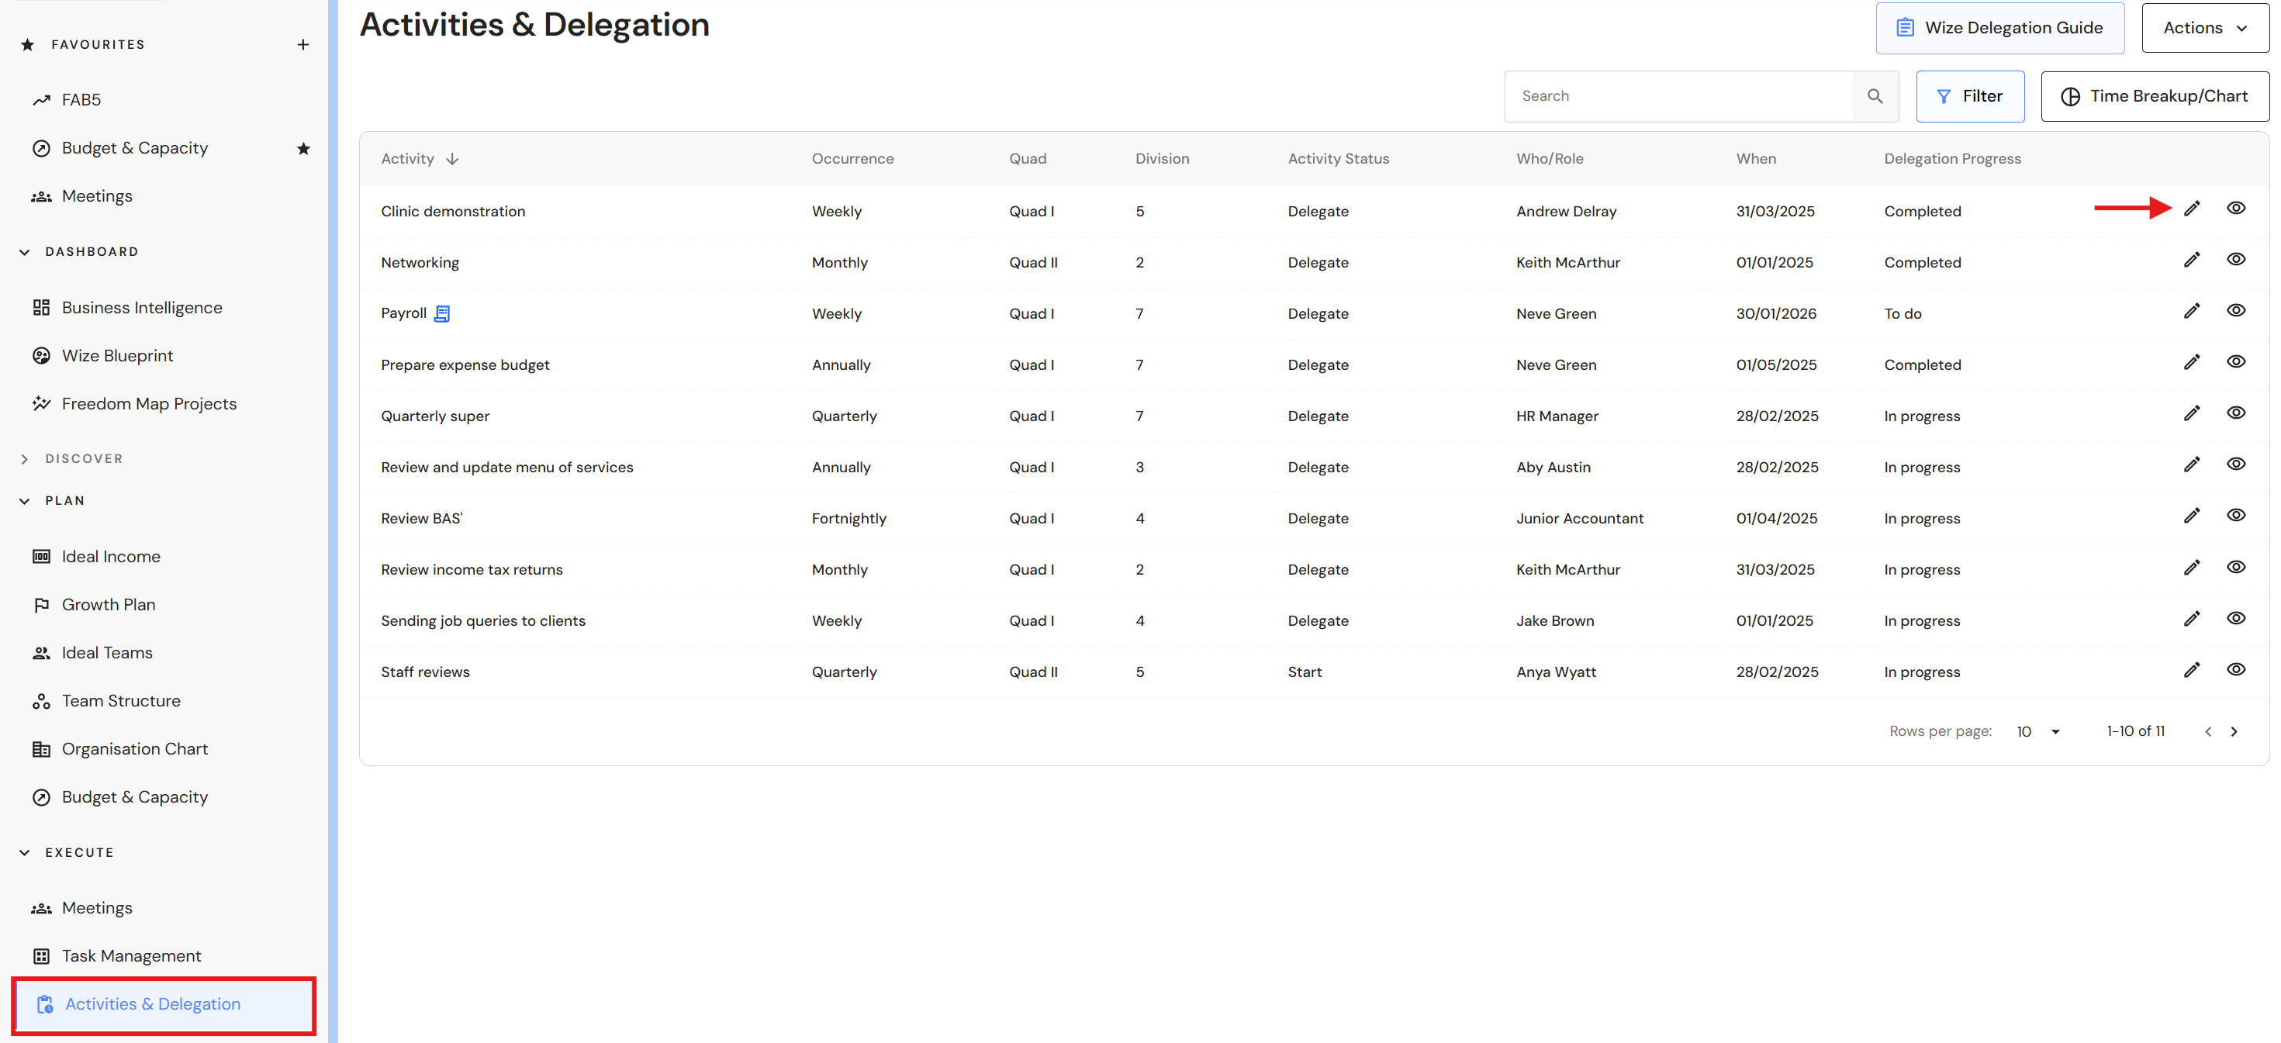Viewport: 2281px width, 1043px height.
Task: Open the Actions dropdown
Action: [x=2204, y=29]
